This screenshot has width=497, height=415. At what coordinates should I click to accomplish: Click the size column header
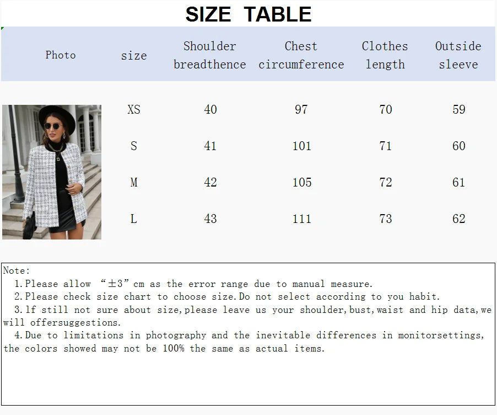coord(134,56)
